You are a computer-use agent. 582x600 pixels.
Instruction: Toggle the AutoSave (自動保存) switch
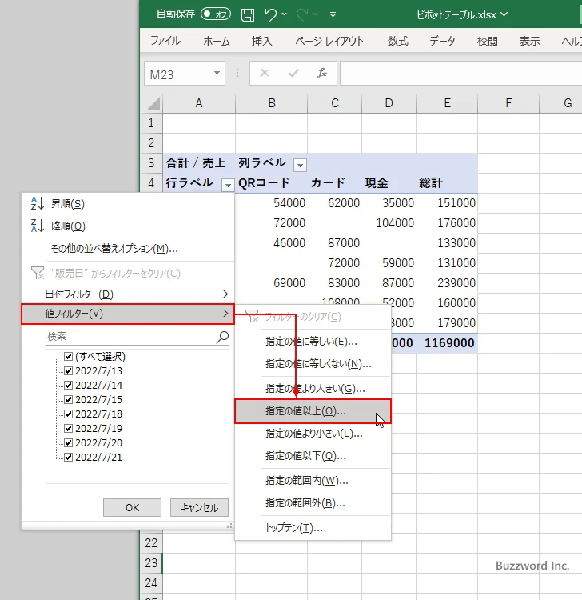coord(216,14)
